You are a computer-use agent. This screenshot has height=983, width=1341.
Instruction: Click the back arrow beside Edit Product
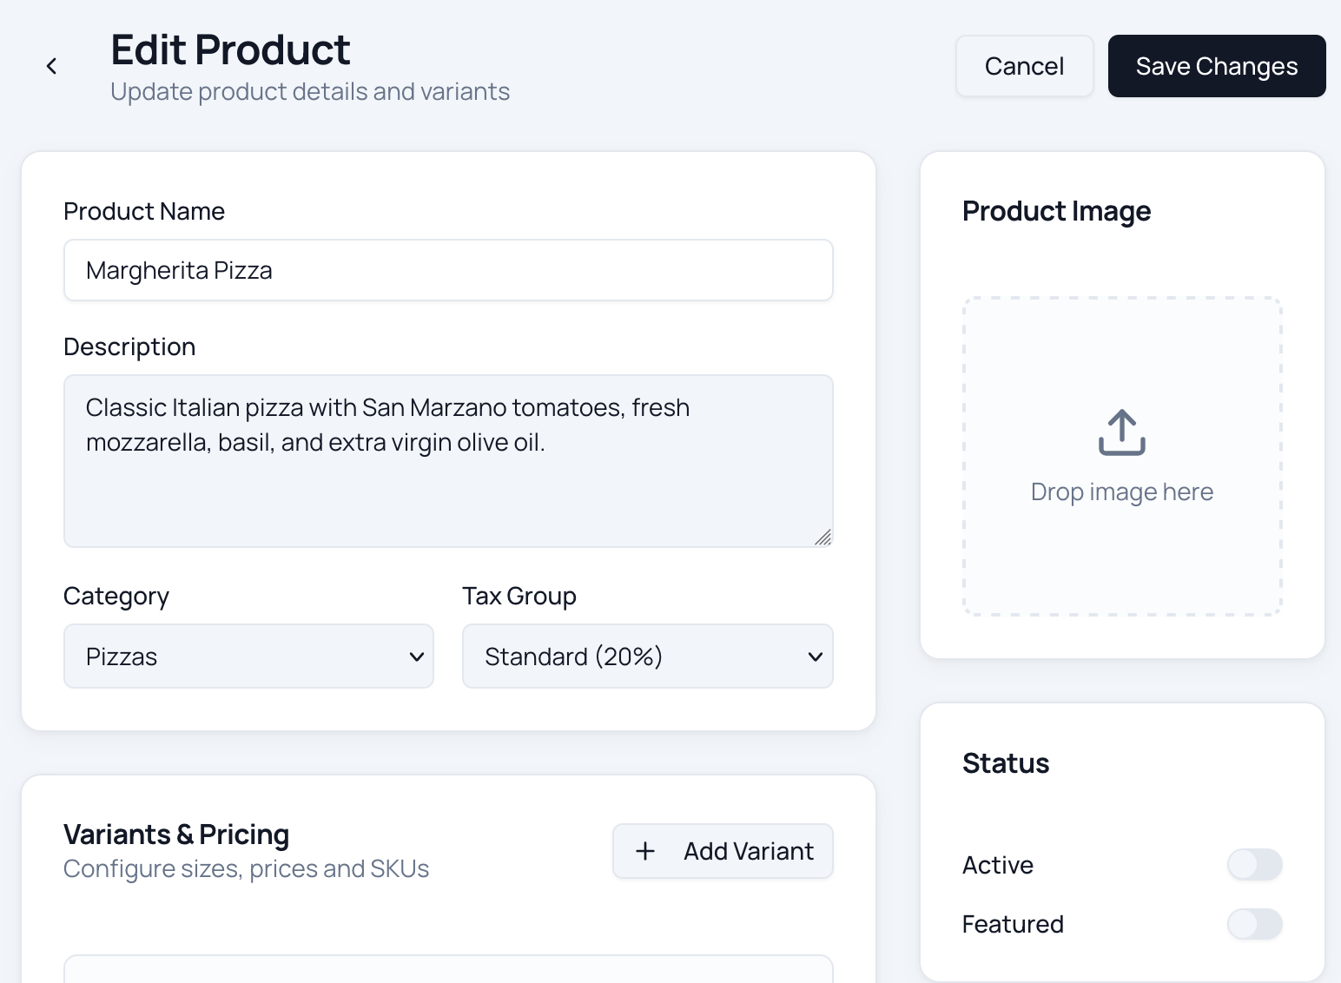[52, 66]
